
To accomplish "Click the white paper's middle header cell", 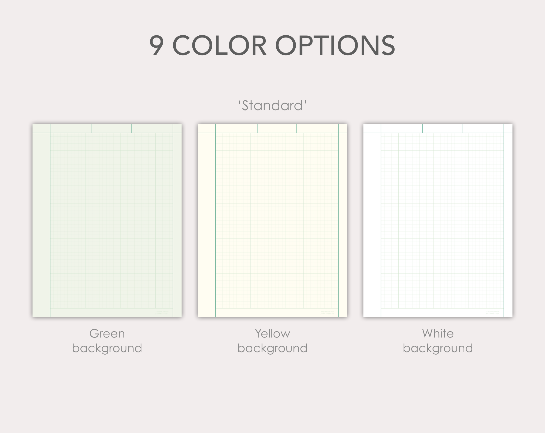I will (x=442, y=128).
